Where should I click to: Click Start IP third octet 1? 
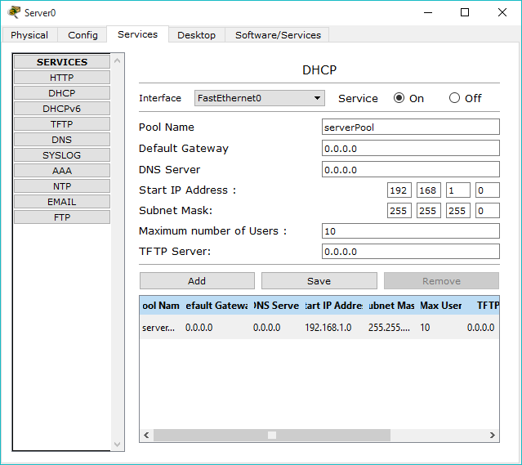458,190
